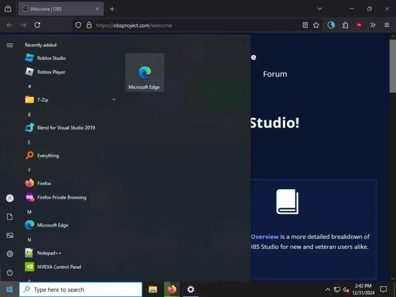Click the tracking protection shield
Screen dimensions: 396x297
78,25
